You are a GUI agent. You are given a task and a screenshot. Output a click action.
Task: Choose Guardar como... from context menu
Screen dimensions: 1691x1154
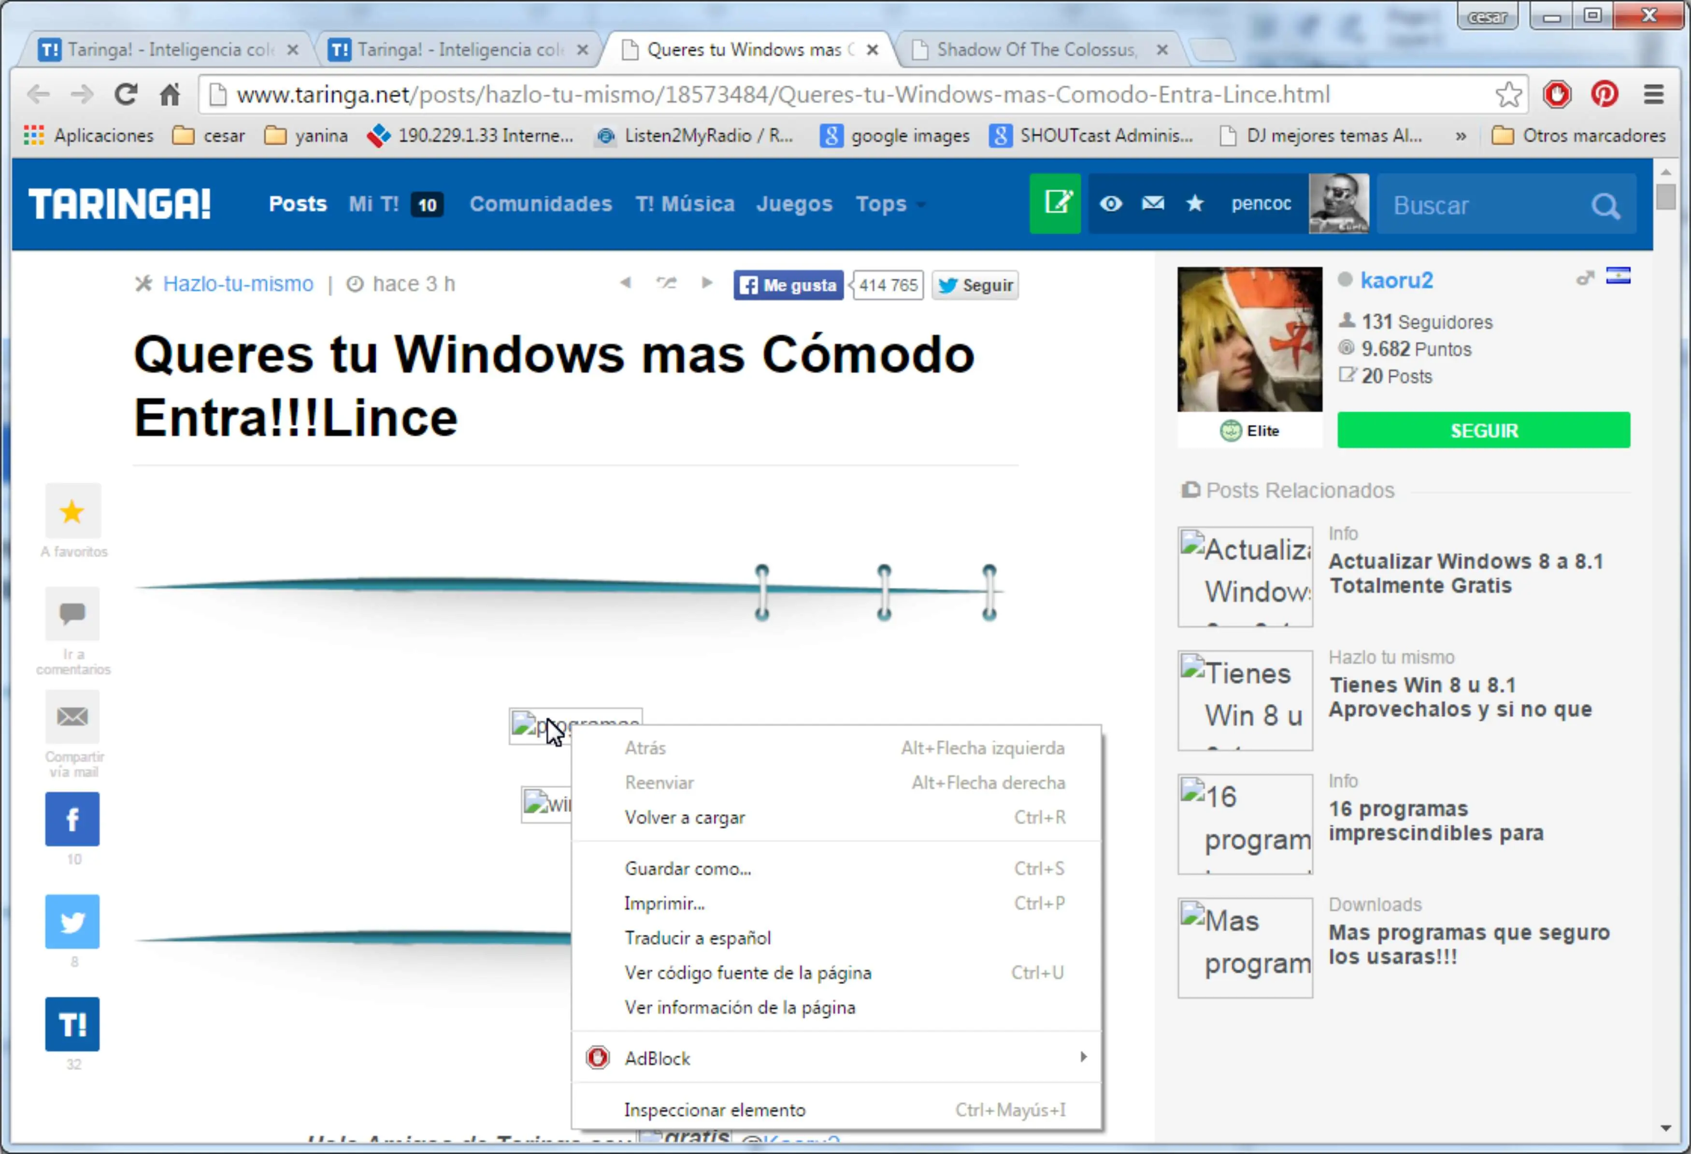836,868
